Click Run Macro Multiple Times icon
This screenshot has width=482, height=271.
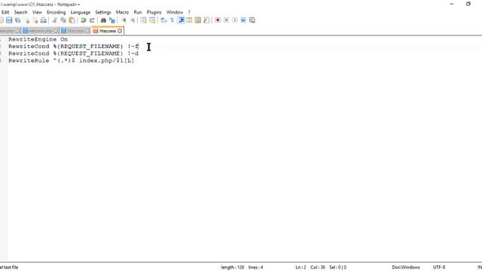click(x=243, y=20)
